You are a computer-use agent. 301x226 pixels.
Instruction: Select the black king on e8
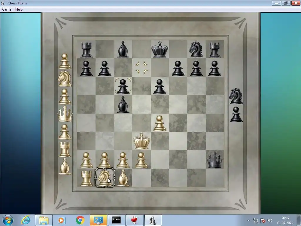coord(160,49)
